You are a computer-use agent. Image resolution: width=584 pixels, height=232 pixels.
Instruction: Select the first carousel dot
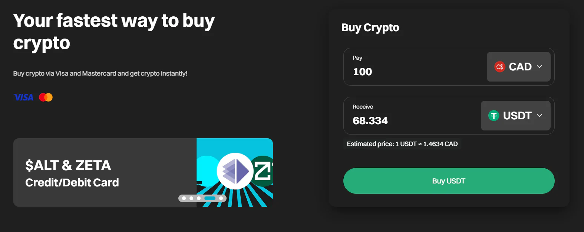click(x=184, y=198)
